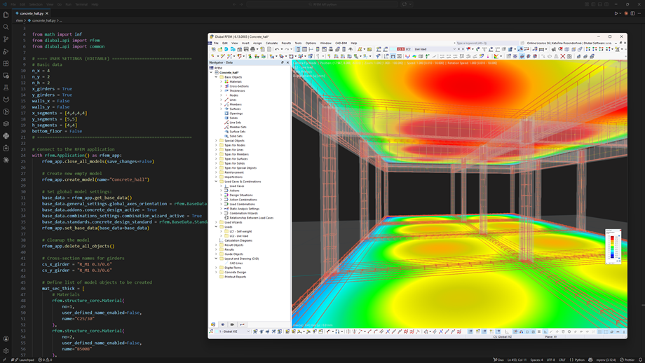Close the Navigator - Data panel
This screenshot has height=363, width=645.
click(x=287, y=62)
